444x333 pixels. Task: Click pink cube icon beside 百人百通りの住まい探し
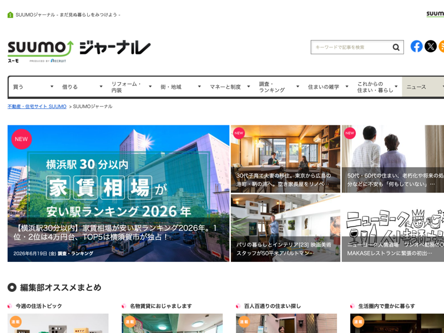(238, 306)
